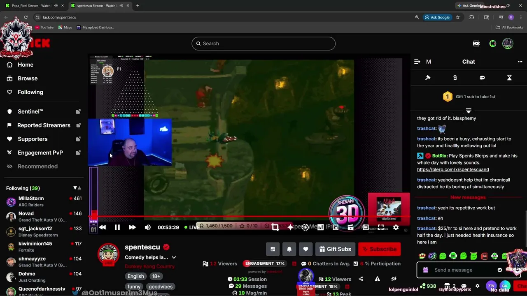Image resolution: width=527 pixels, height=296 pixels.
Task: Select the goodvibes tag
Action: [161, 287]
